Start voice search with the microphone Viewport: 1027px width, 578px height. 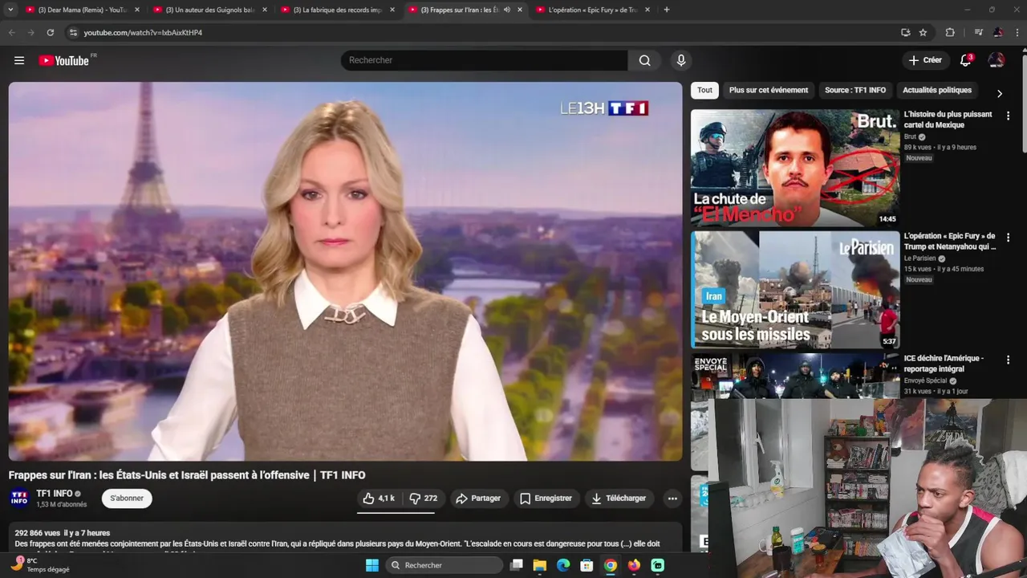pos(681,60)
